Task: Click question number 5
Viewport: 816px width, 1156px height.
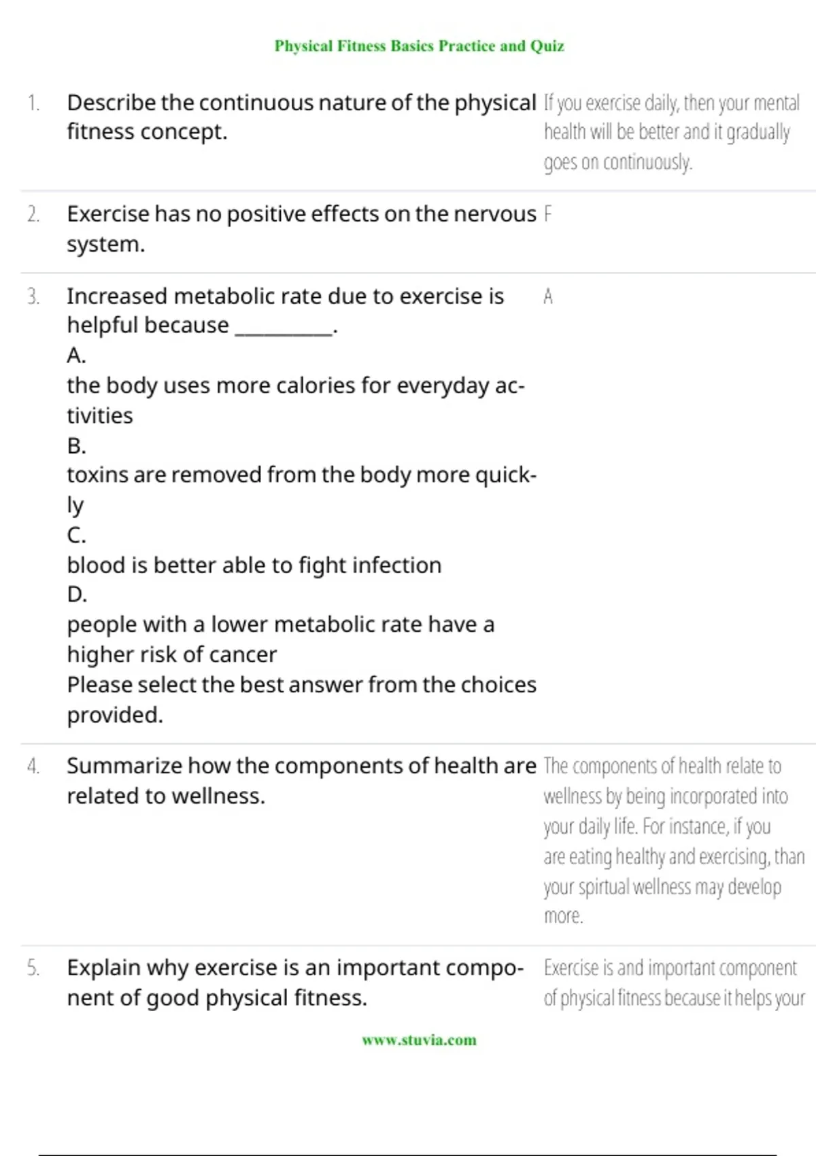Action: click(x=33, y=968)
